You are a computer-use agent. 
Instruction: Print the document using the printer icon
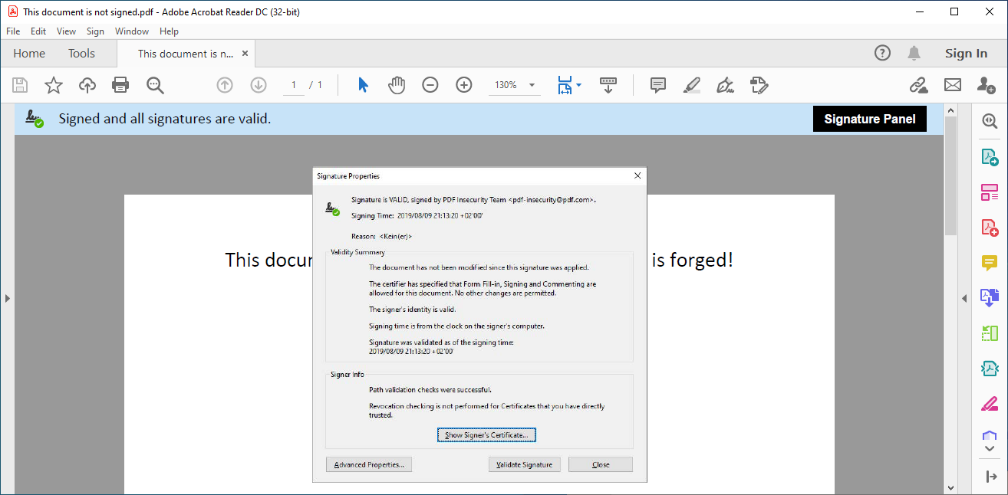tap(120, 85)
